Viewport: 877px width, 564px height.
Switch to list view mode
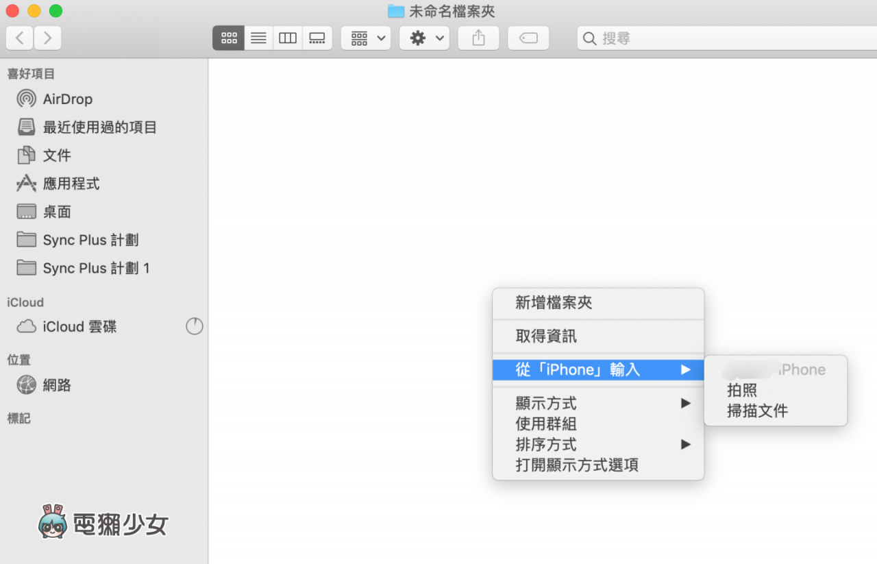[x=258, y=38]
